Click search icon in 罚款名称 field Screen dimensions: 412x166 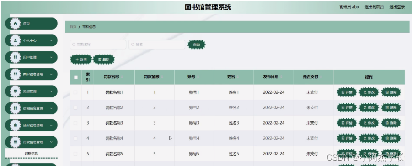tap(74, 45)
